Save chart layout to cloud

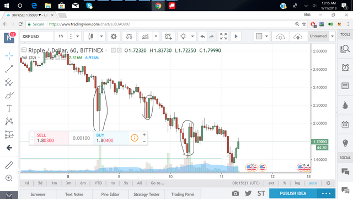(298, 36)
